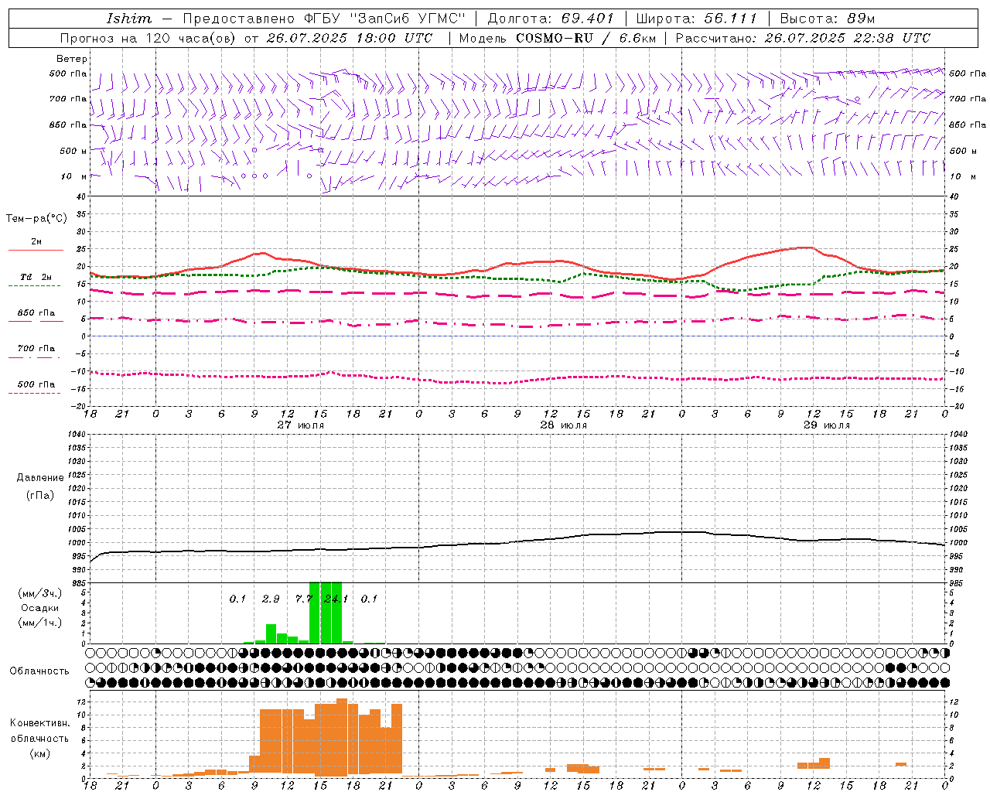The width and height of the screenshot is (990, 792).
Task: Click the '24.1' precipitation amount value
Action: pyautogui.click(x=336, y=599)
